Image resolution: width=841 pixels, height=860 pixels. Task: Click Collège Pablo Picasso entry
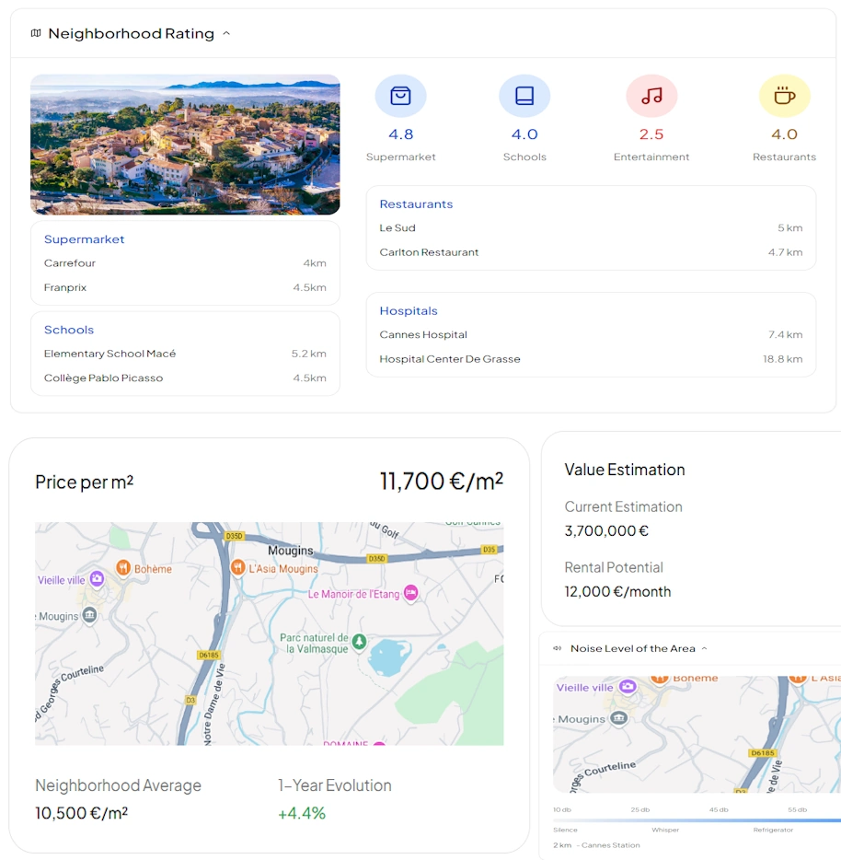[185, 378]
